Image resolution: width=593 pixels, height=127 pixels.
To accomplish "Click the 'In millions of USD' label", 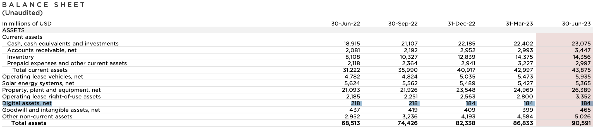I will click(27, 24).
